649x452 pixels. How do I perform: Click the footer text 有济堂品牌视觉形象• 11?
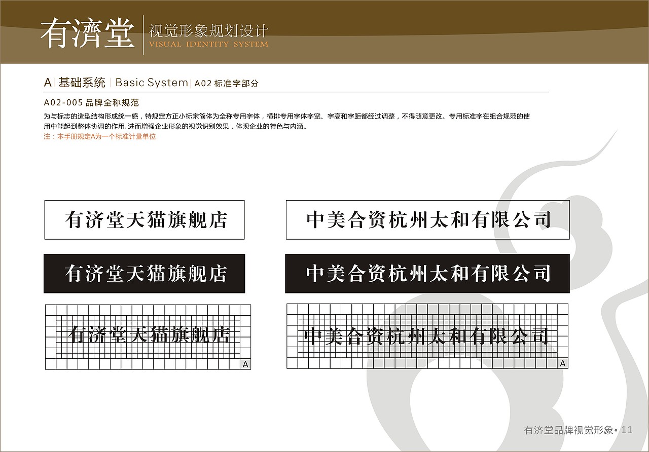click(x=578, y=430)
